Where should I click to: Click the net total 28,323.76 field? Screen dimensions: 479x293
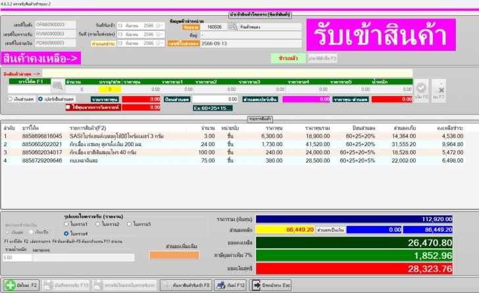coord(354,269)
